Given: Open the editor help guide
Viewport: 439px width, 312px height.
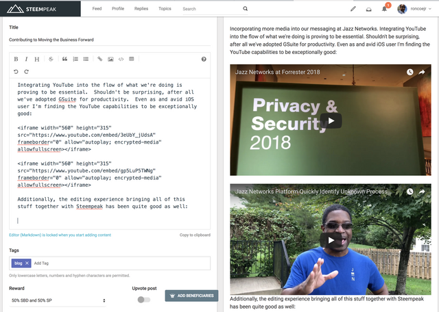Looking at the screenshot, I should (204, 59).
